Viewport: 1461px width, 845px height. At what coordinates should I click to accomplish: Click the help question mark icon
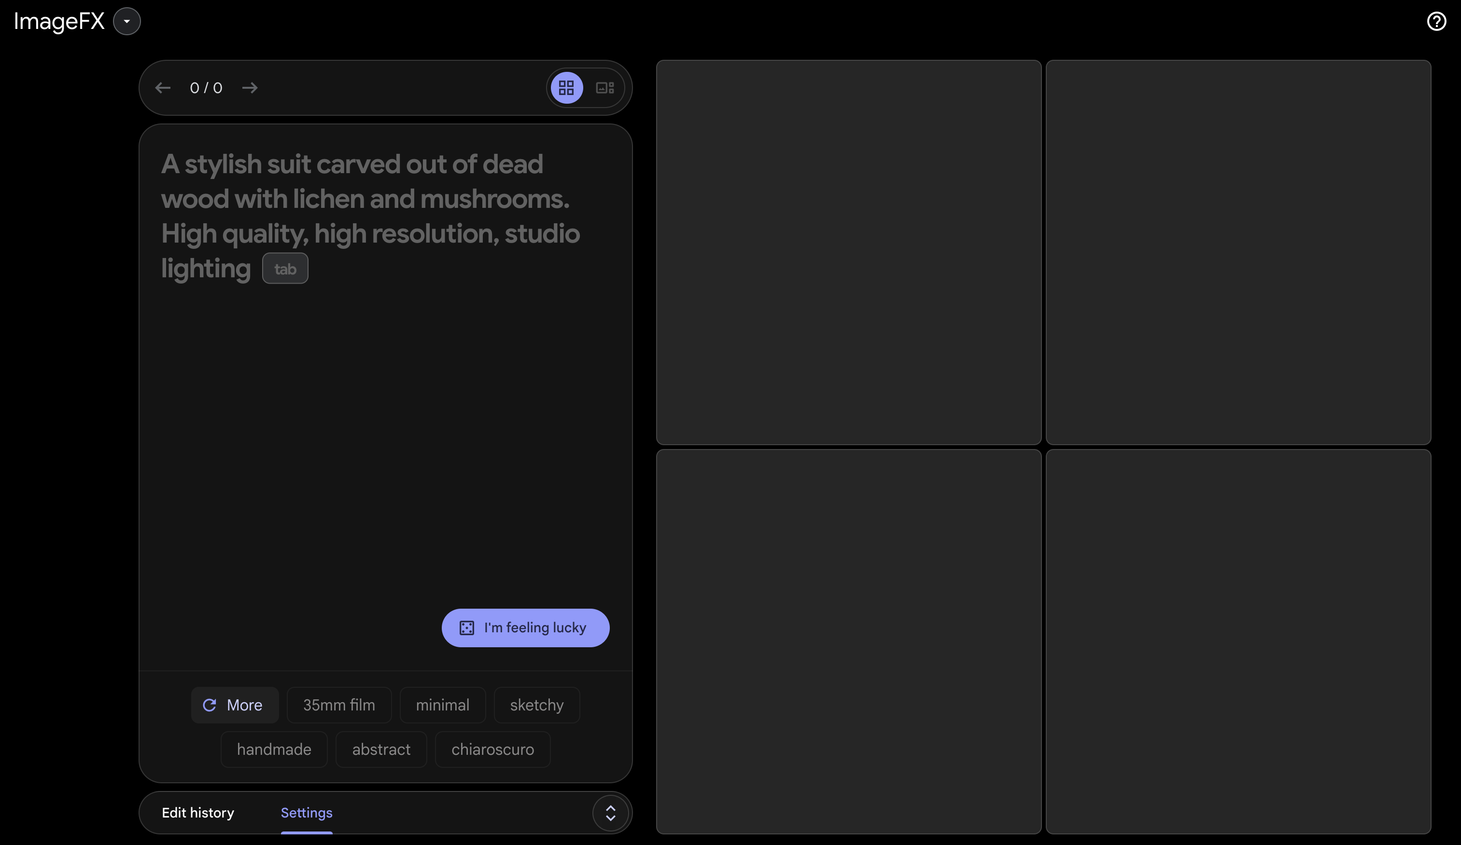pos(1436,21)
